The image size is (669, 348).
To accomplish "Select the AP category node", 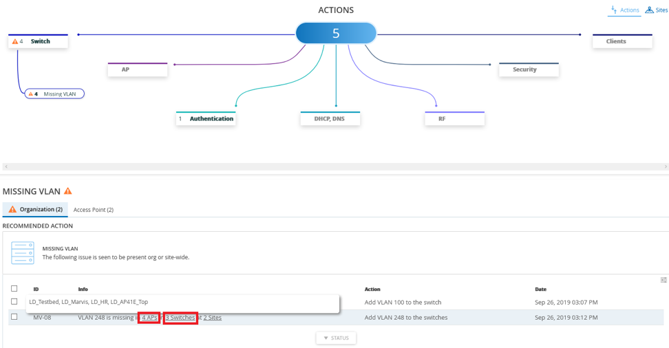I will click(x=138, y=69).
